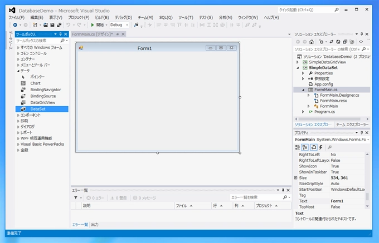Select the DataSet control in Toolbox
The width and height of the screenshot is (379, 243).
click(42, 109)
